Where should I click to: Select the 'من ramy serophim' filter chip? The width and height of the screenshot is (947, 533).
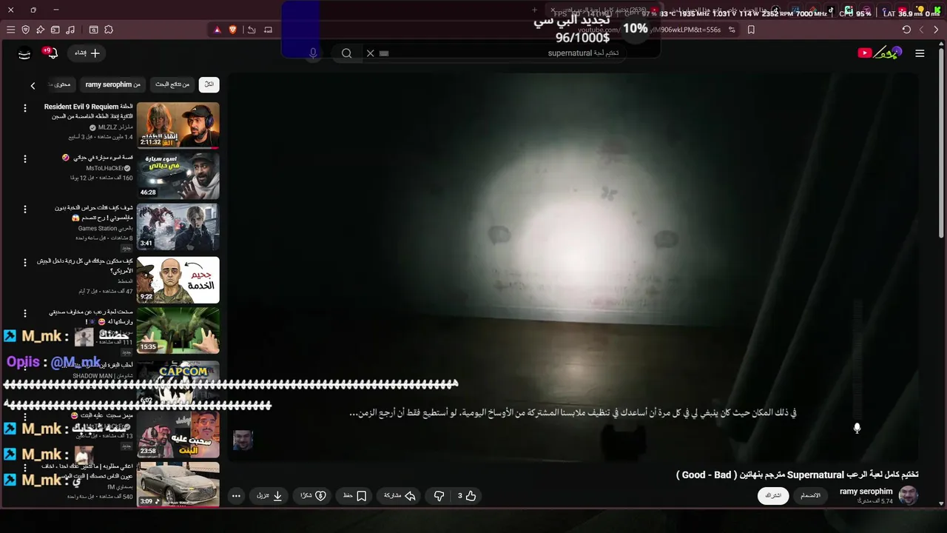pos(112,84)
